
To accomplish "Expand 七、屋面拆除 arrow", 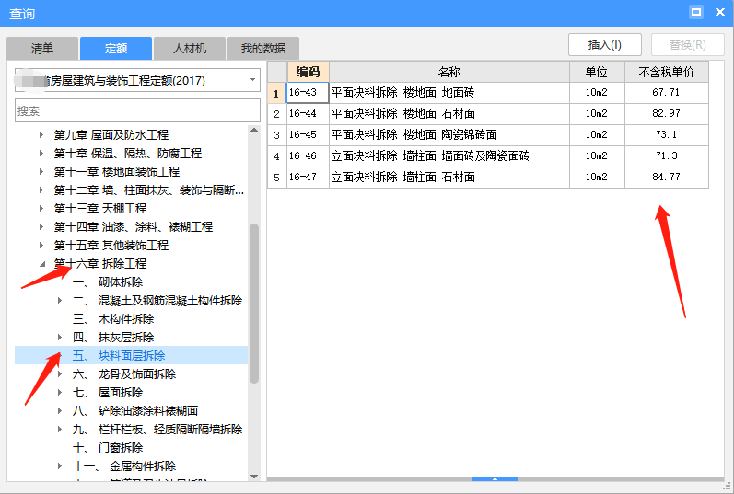I will pos(60,393).
